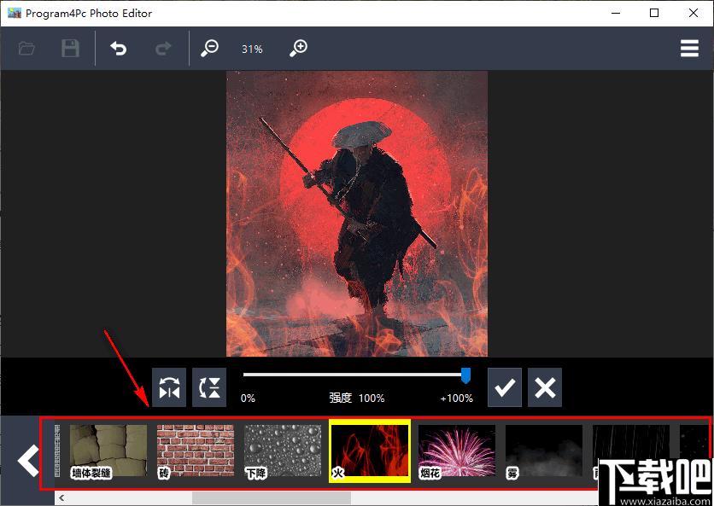The height and width of the screenshot is (506, 714).
Task: Zoom out of the image
Action: tap(209, 49)
